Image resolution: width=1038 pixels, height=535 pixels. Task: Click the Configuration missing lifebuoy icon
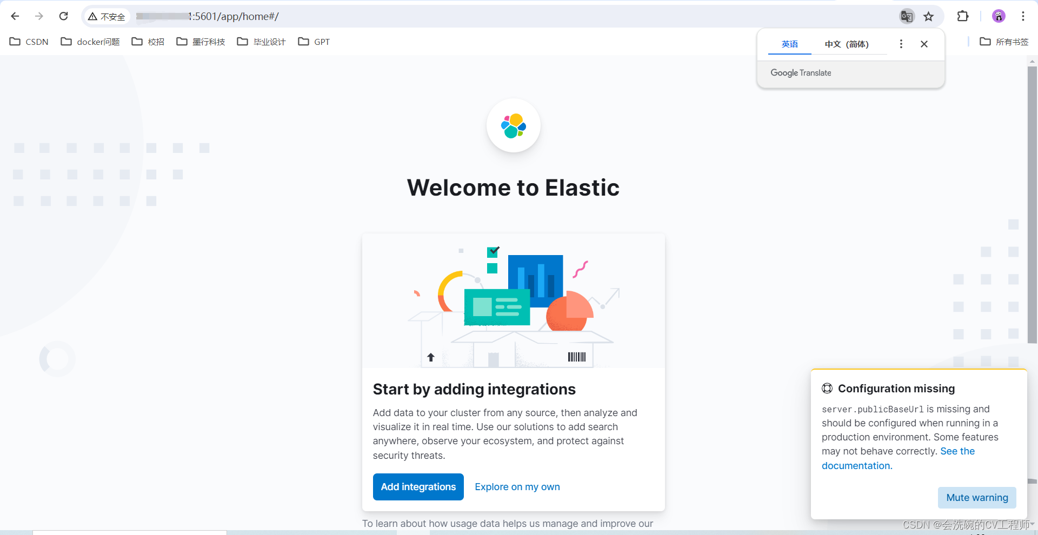coord(827,388)
